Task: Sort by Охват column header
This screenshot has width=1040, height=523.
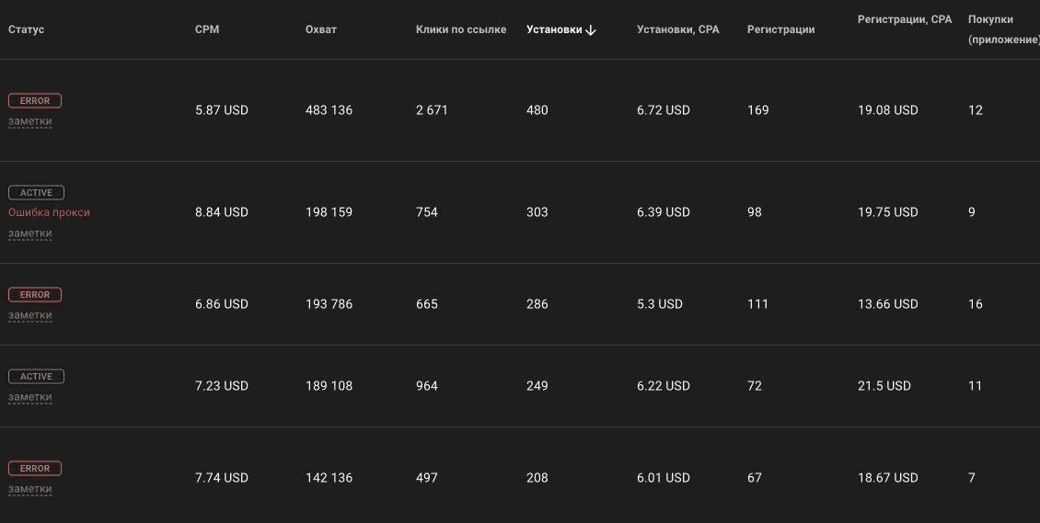Action: click(321, 29)
